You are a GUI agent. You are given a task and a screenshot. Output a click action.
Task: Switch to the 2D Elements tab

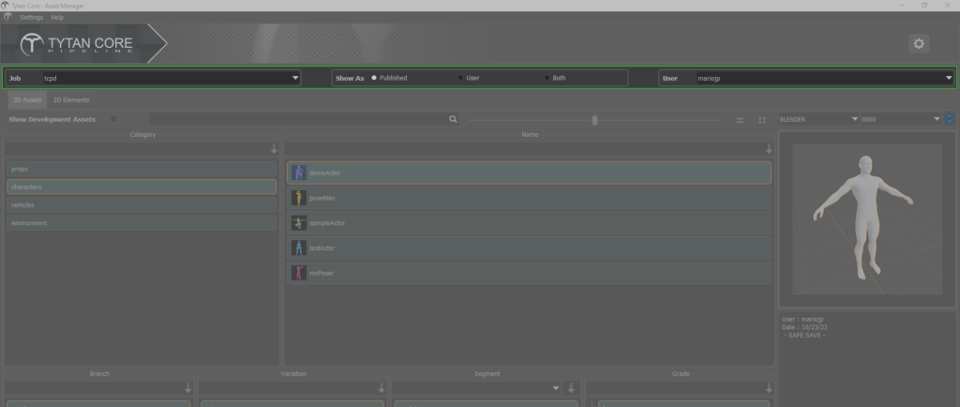click(x=70, y=99)
